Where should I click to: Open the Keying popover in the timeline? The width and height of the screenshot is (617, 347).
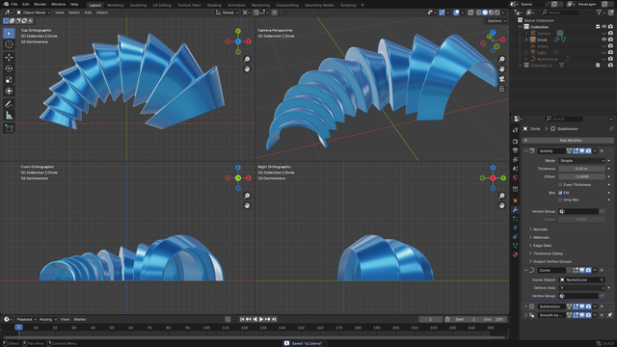click(x=47, y=319)
